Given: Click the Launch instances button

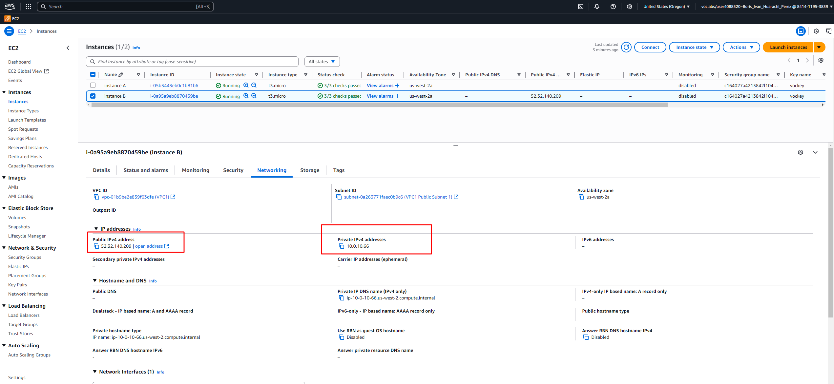Looking at the screenshot, I should coord(788,47).
